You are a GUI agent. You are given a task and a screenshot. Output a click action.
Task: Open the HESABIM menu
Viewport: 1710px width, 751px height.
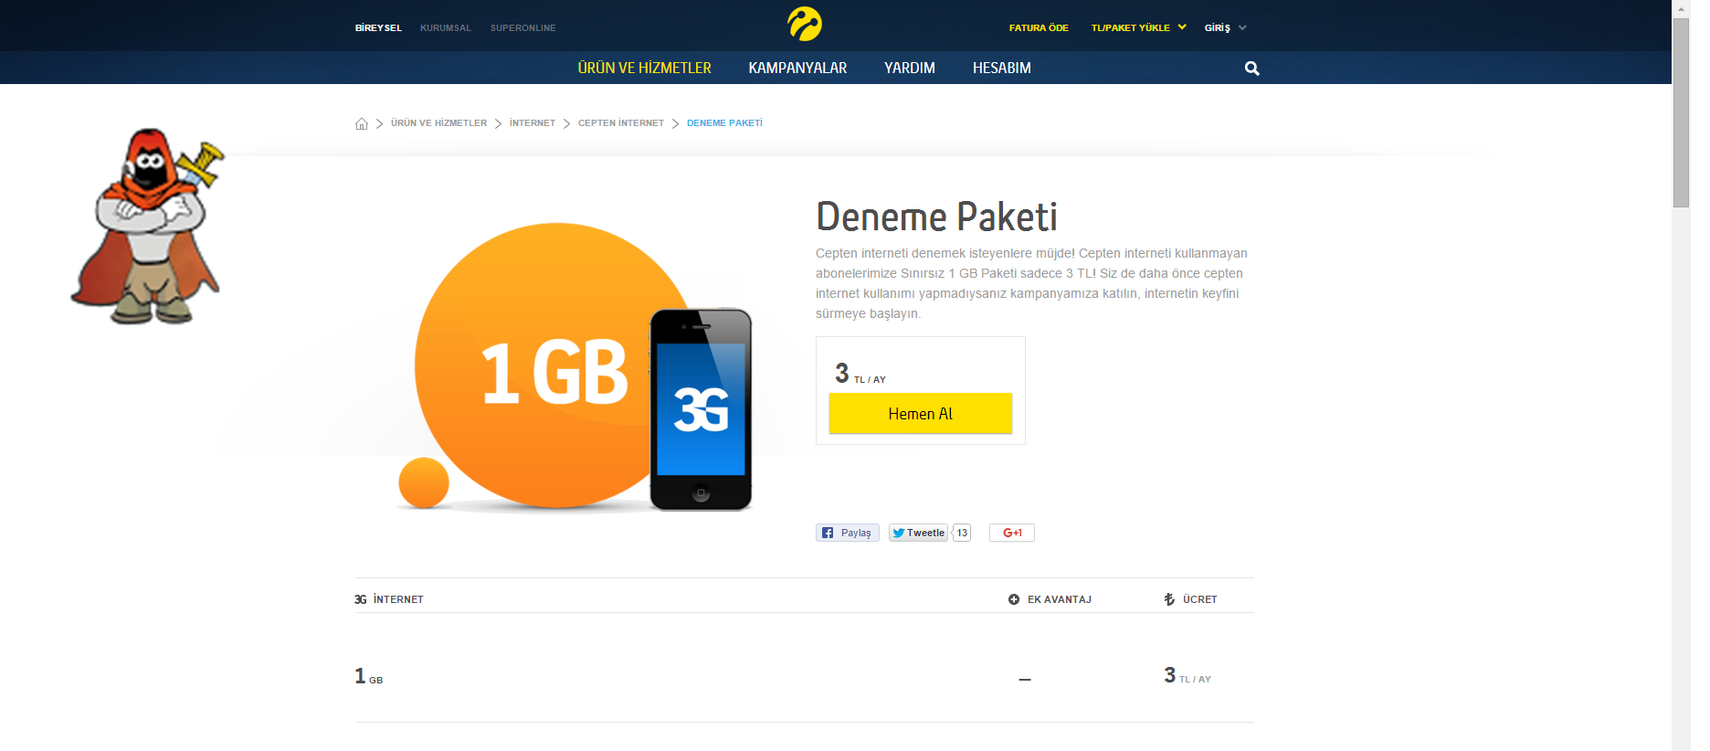(x=1002, y=68)
